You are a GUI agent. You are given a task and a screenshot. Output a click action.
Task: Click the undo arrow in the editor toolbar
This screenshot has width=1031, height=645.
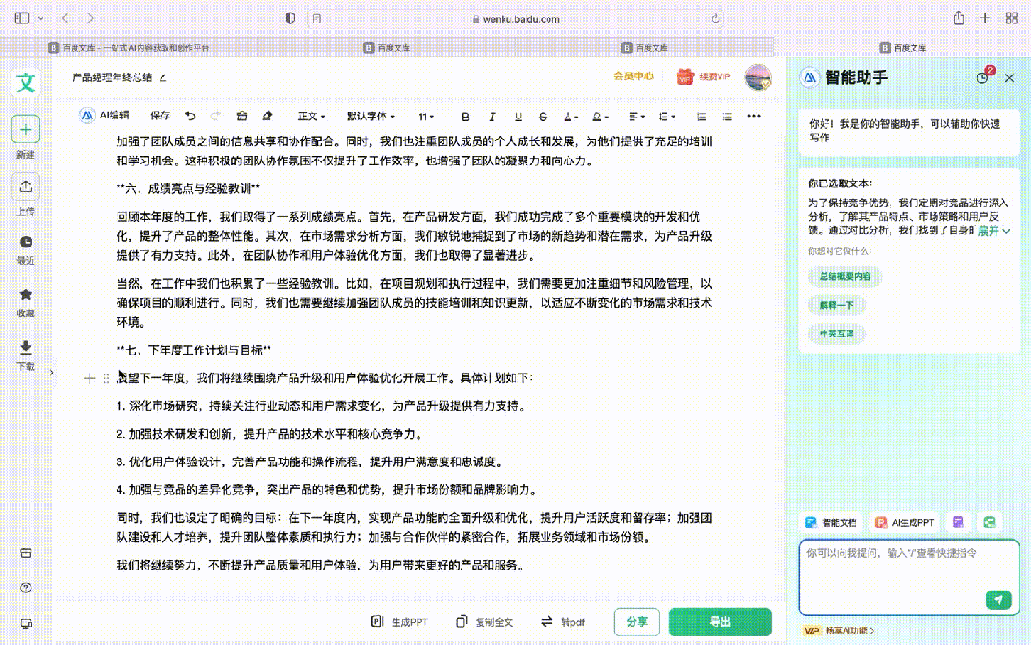190,116
